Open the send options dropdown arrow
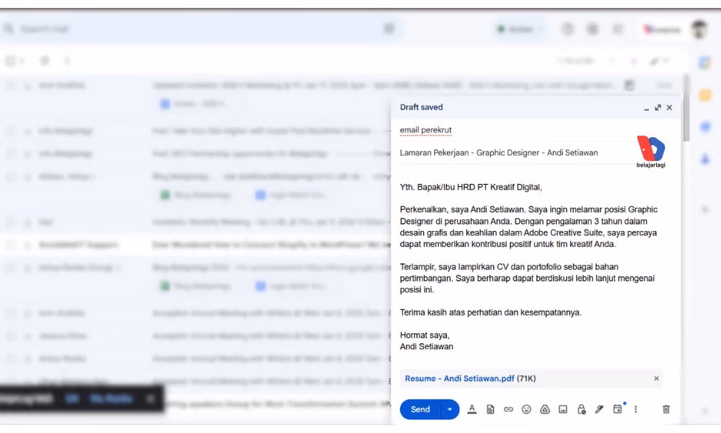 [x=450, y=409]
